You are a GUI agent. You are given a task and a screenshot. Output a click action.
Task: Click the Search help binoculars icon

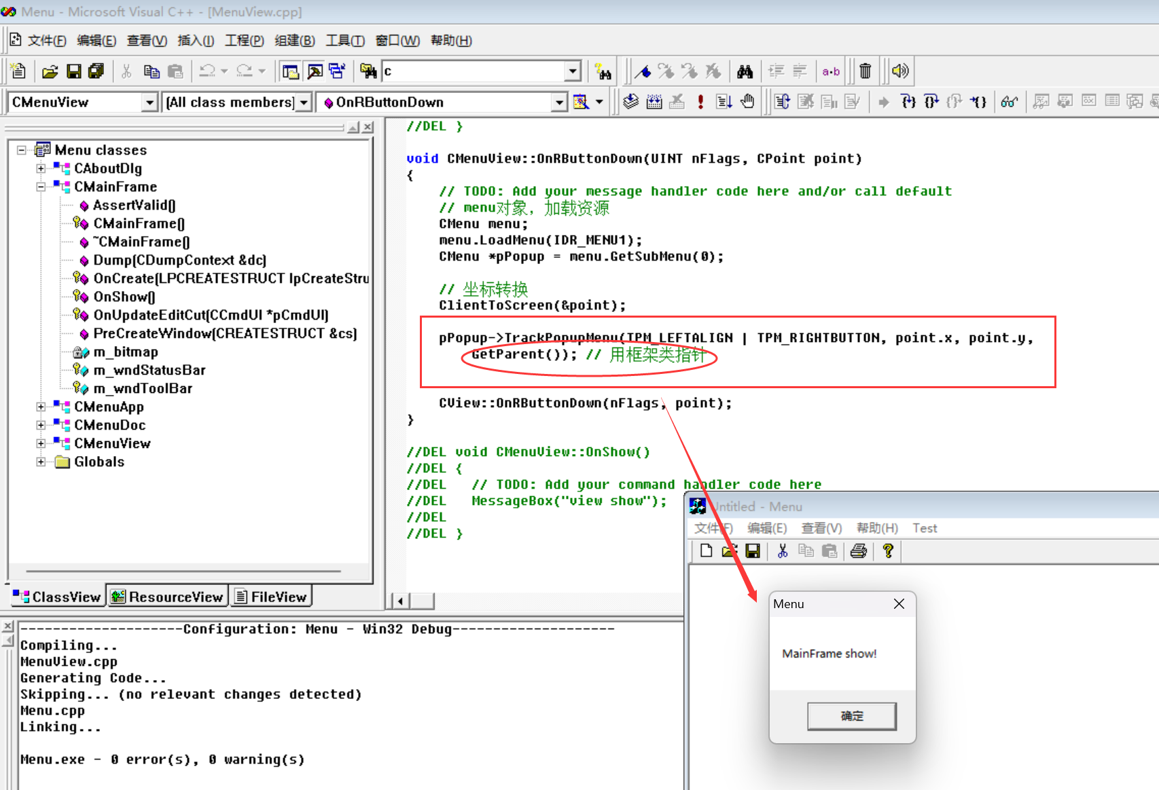point(603,71)
